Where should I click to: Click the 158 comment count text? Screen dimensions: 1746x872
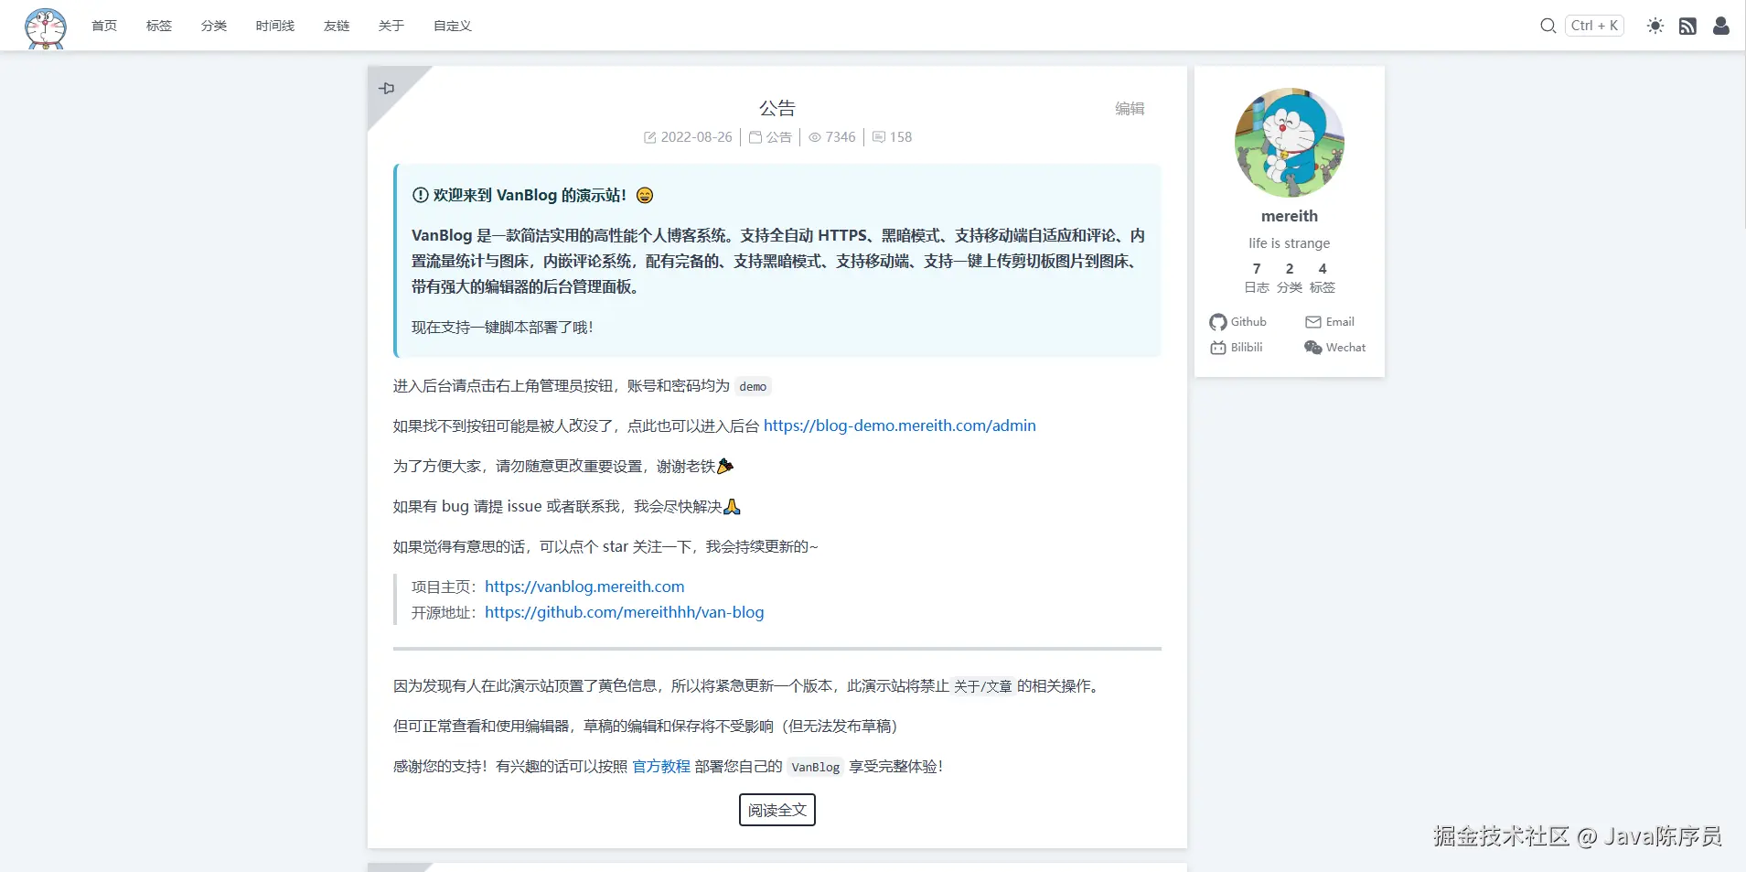tap(901, 137)
